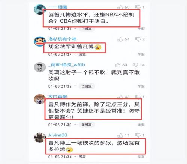Open the monkey avatar of 洛杉矶有个神
Viewport: 187px width, 164px height.
point(40,41)
